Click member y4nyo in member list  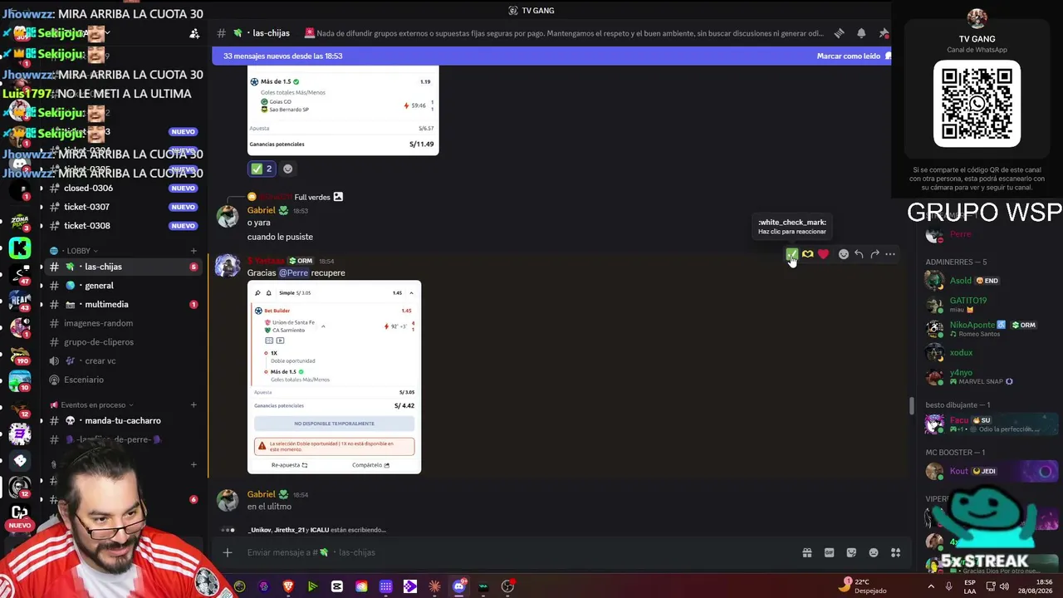click(988, 377)
